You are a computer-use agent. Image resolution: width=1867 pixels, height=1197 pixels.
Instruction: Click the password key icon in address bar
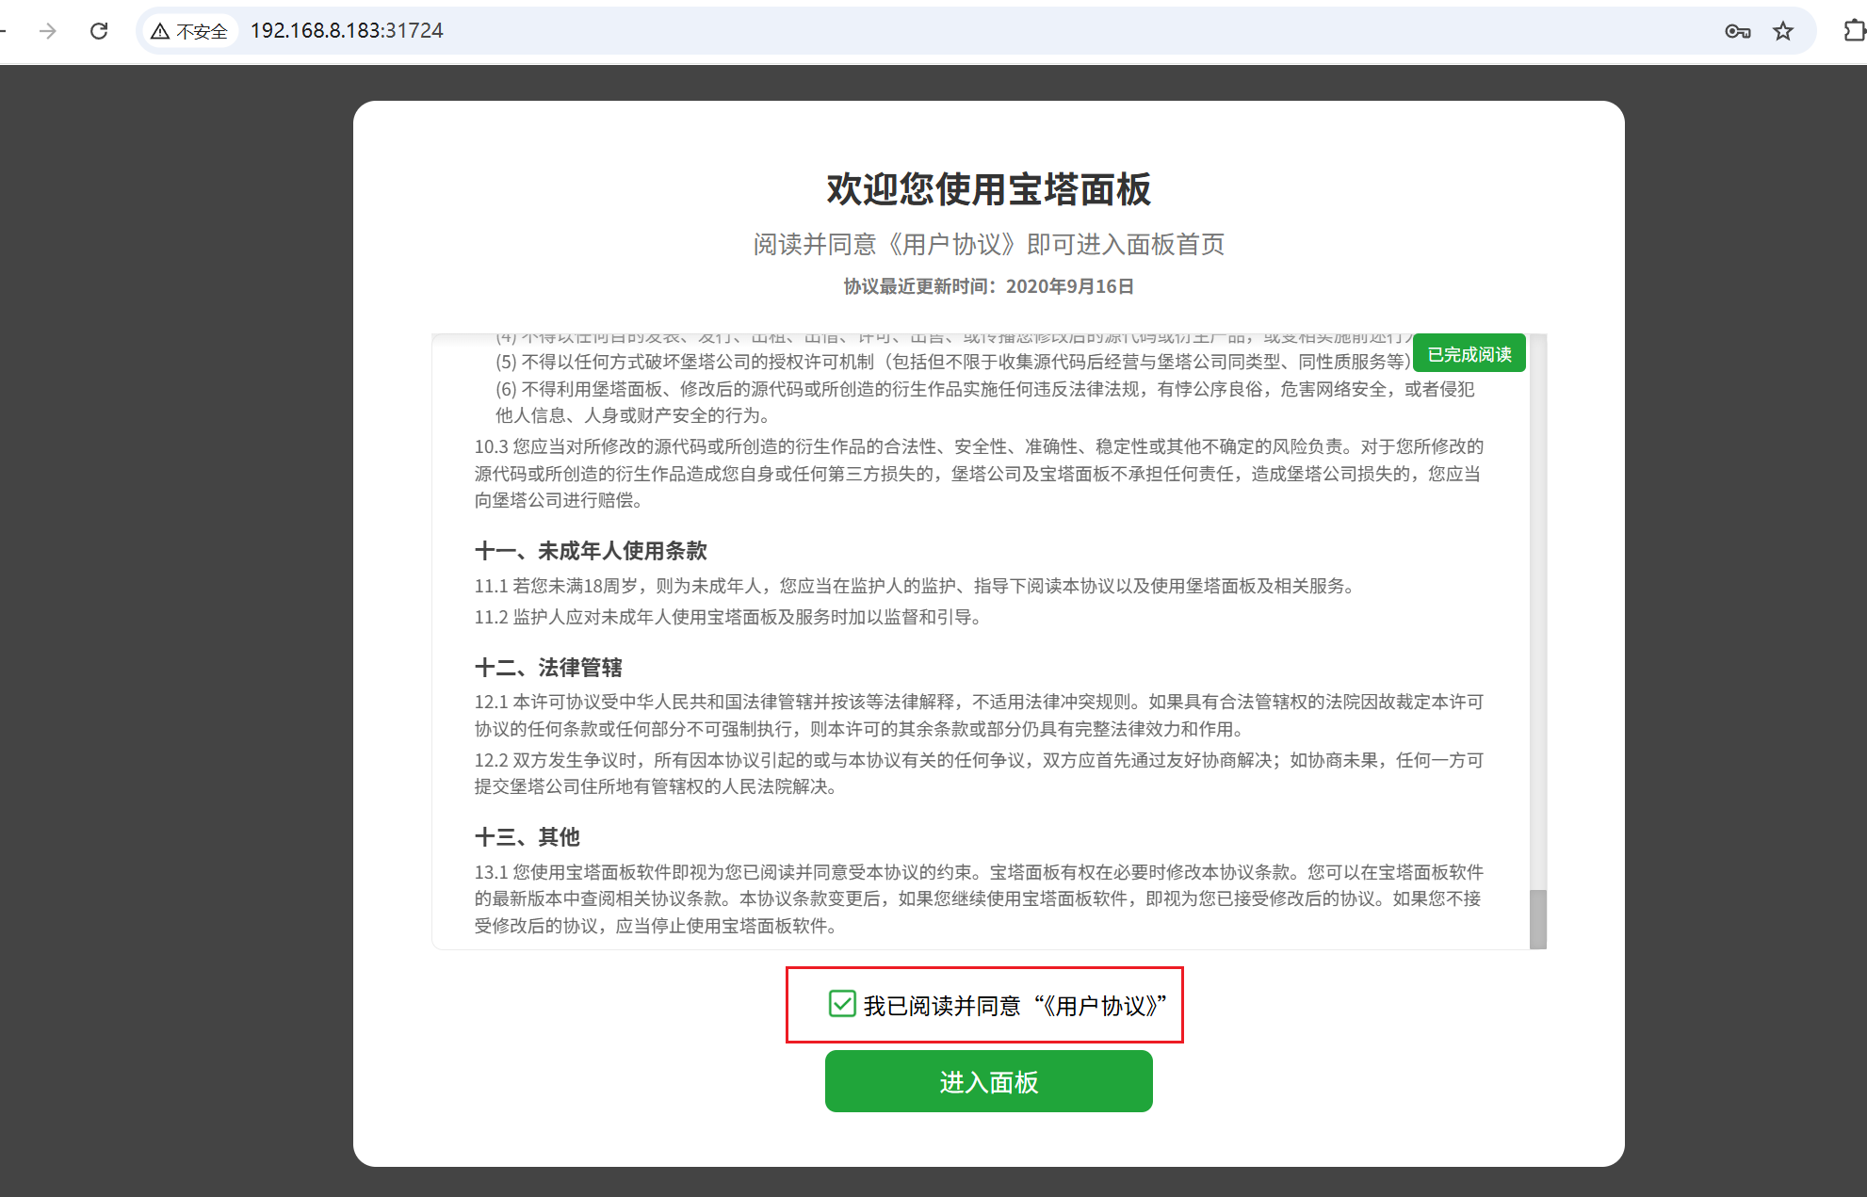[x=1737, y=31]
